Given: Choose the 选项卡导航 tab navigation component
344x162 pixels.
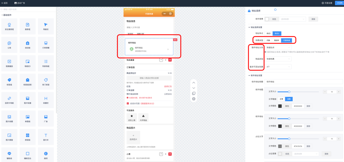Looking at the screenshot, I should pyautogui.click(x=9, y=100).
